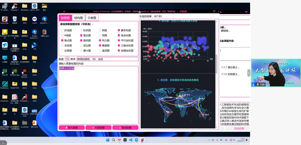Open WPS Office from taskbar

[119, 140]
